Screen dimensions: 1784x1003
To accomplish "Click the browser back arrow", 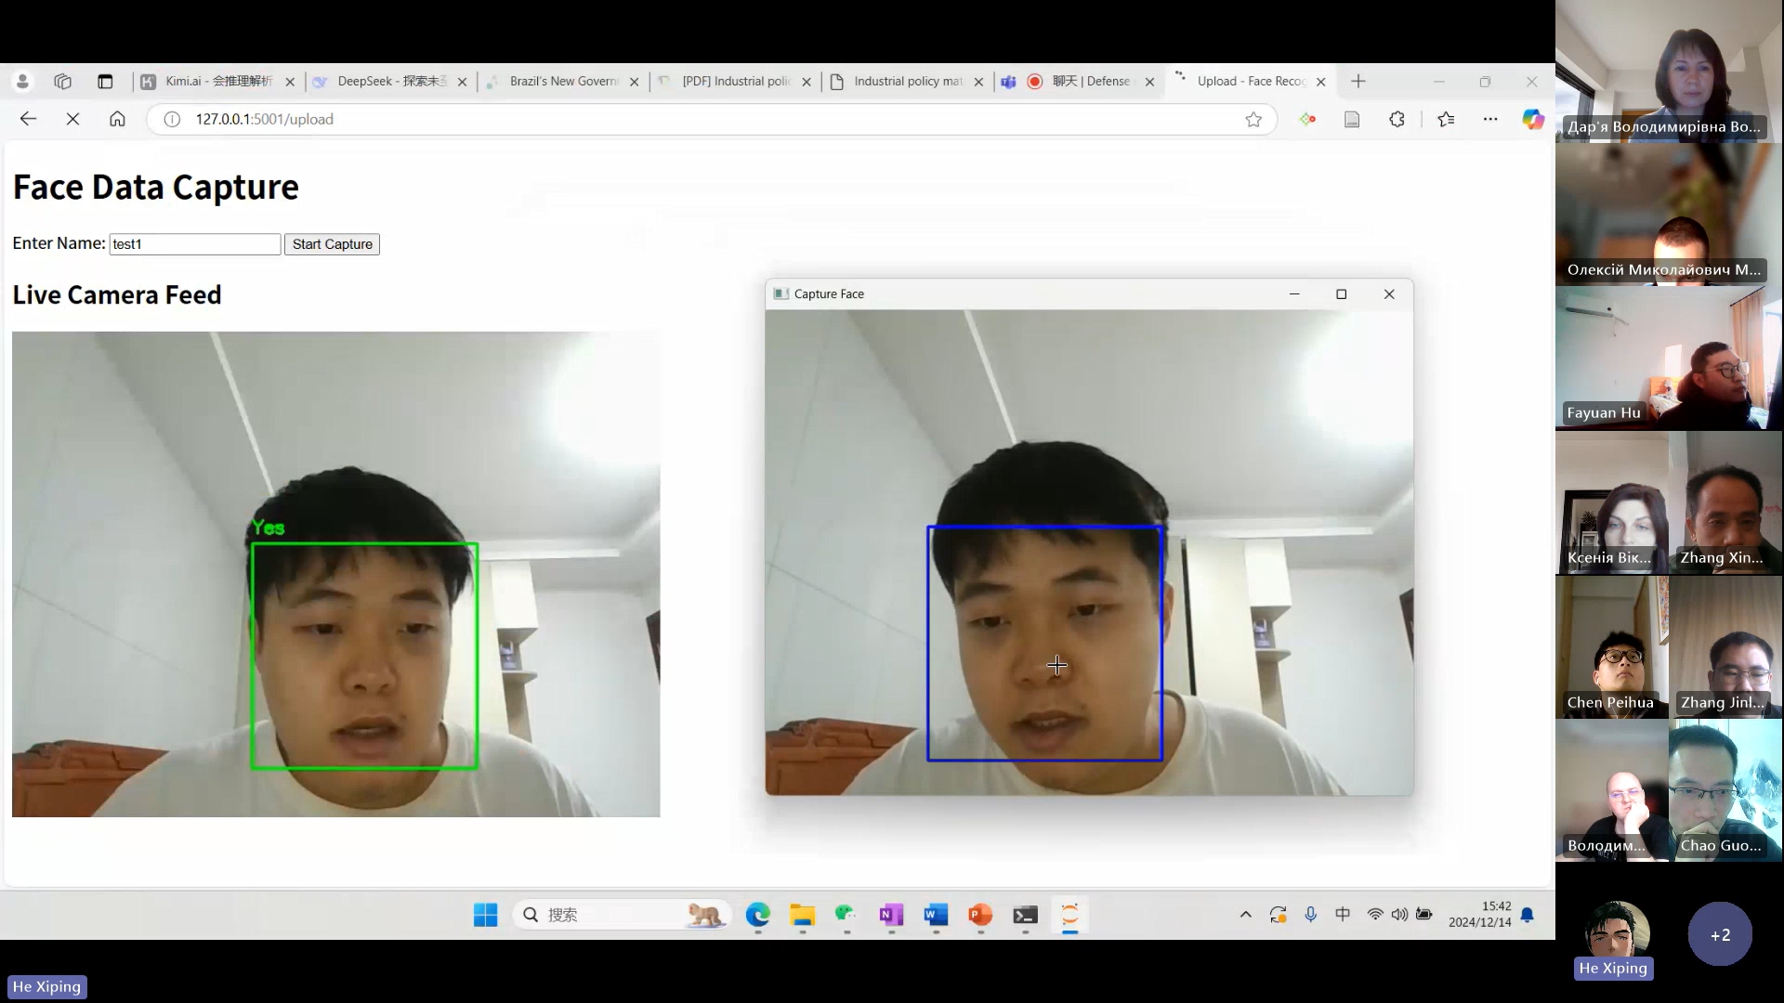I will [28, 119].
